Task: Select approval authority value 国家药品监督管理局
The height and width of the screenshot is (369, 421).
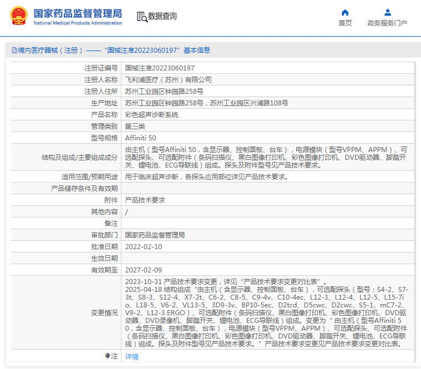Action: (x=155, y=235)
